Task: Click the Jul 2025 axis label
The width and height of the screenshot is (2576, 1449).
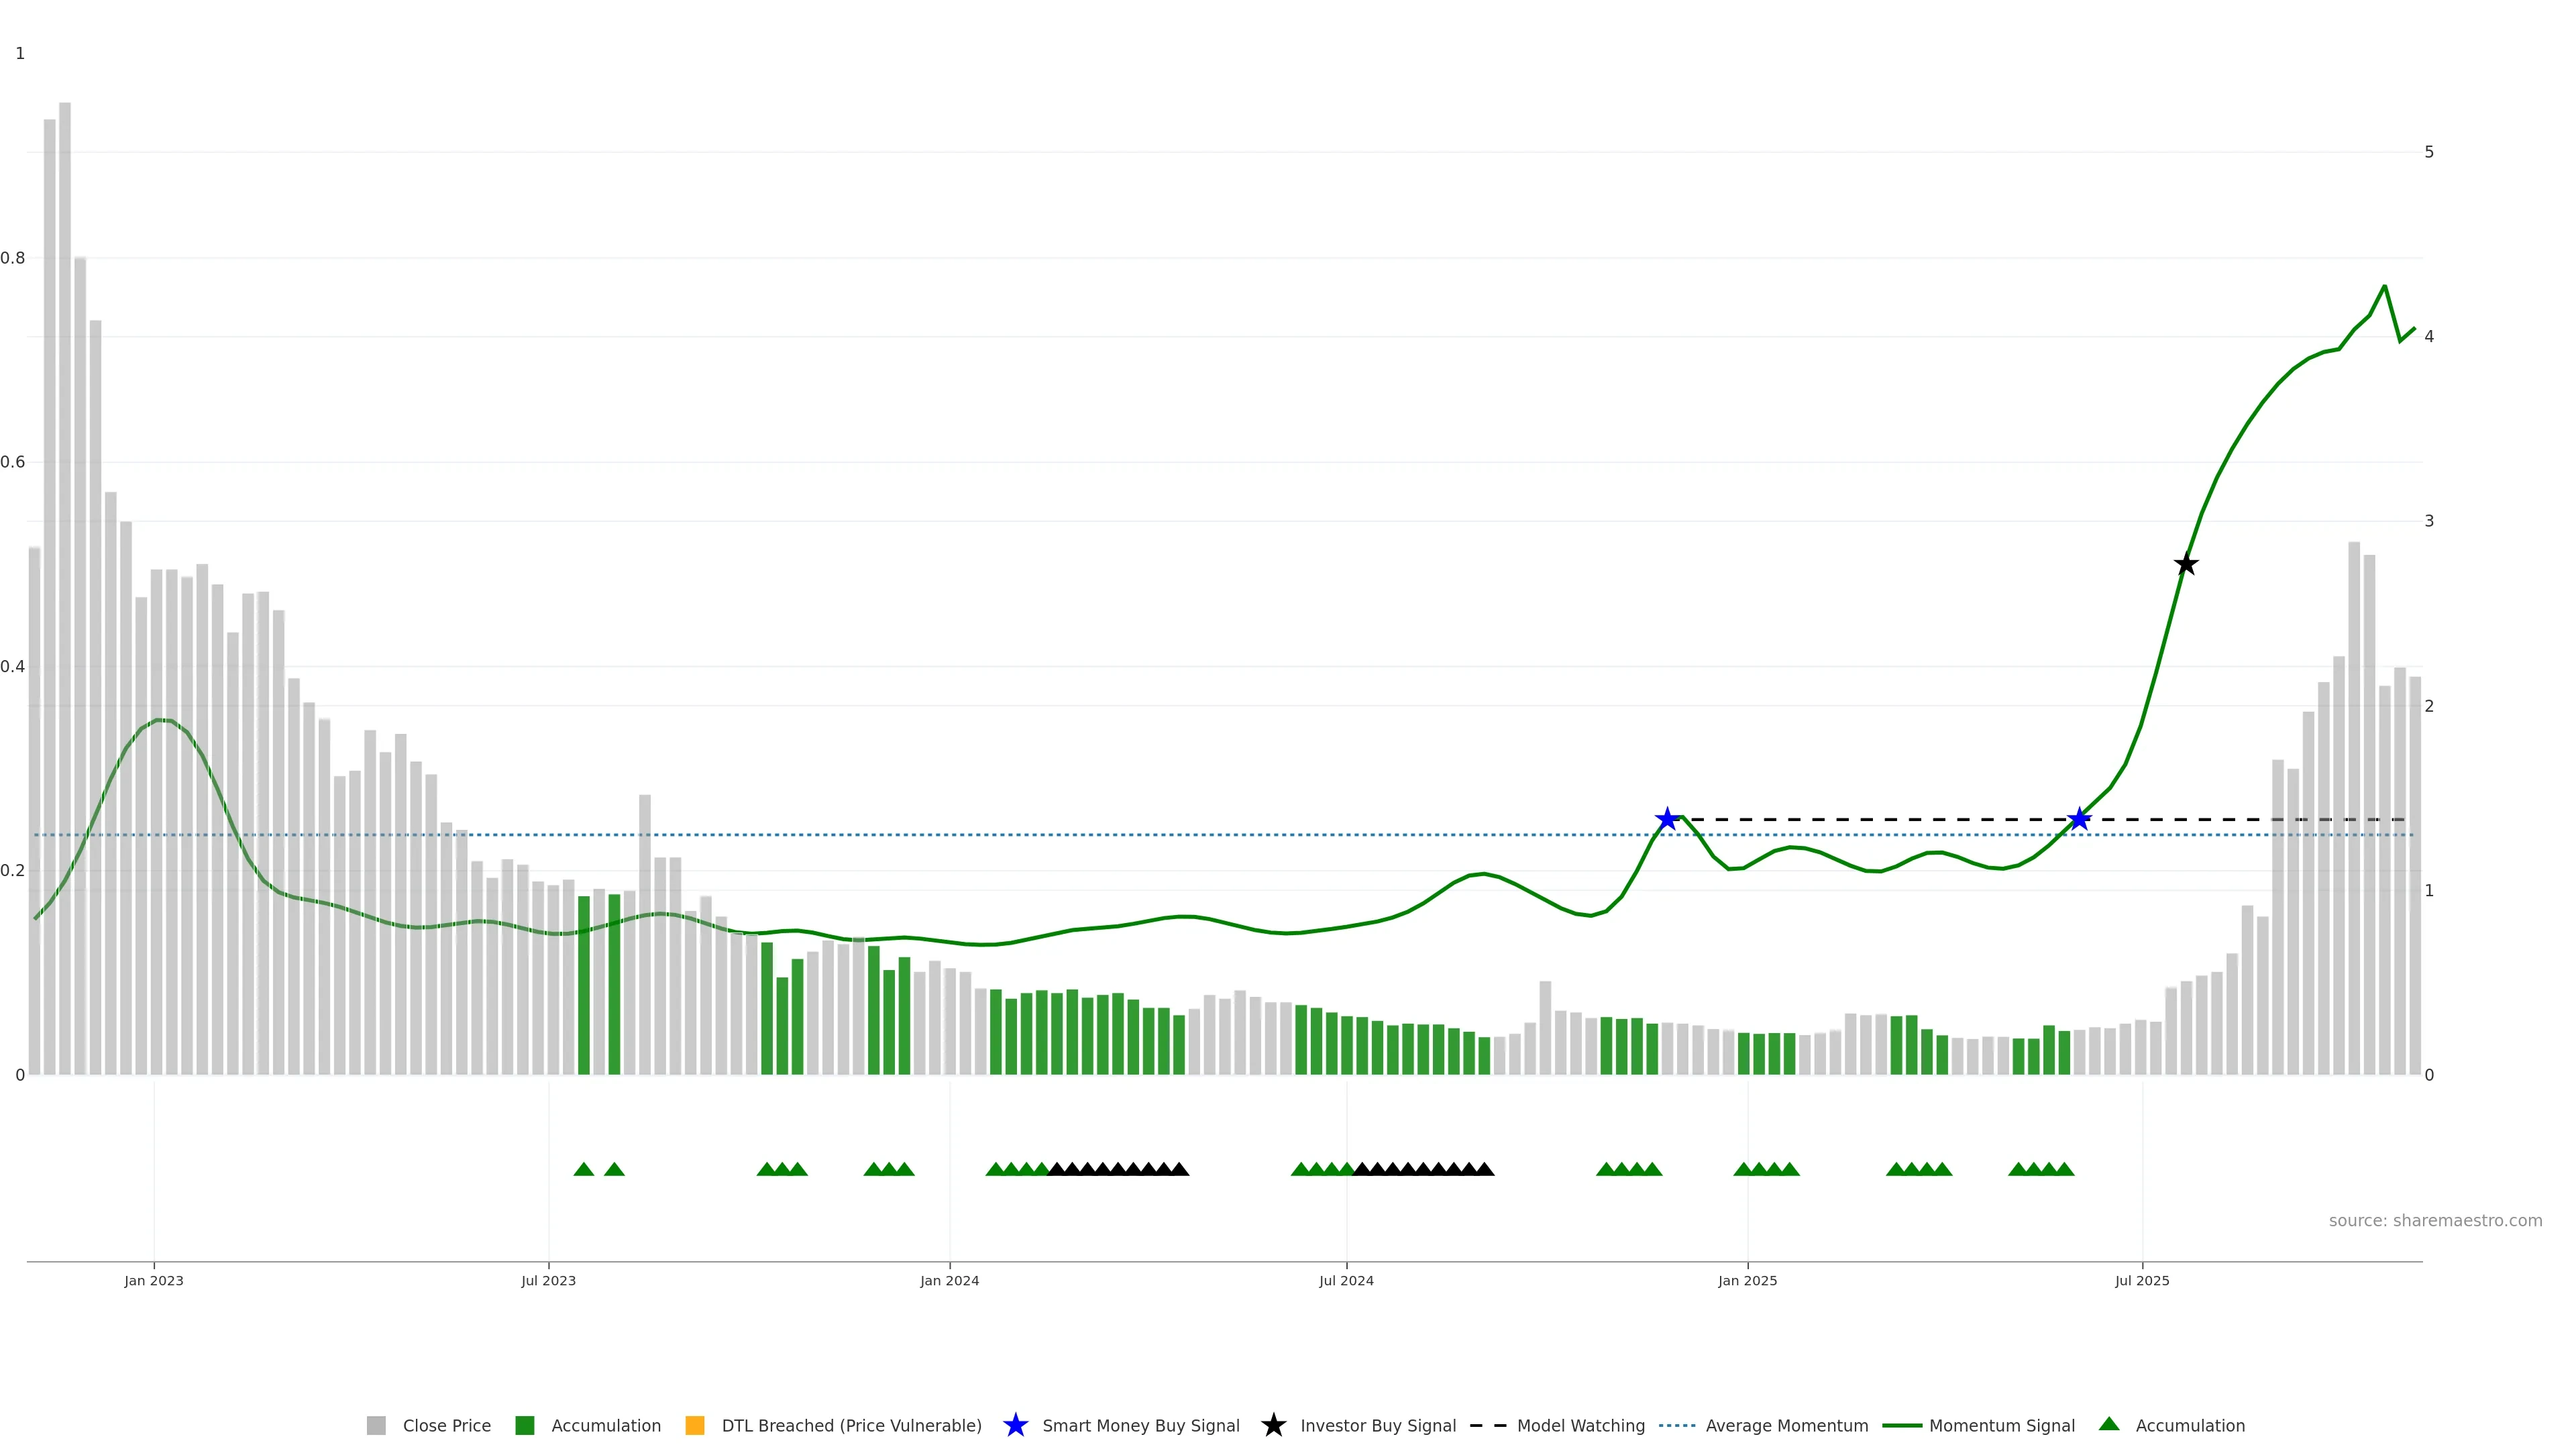Action: point(2142,1281)
